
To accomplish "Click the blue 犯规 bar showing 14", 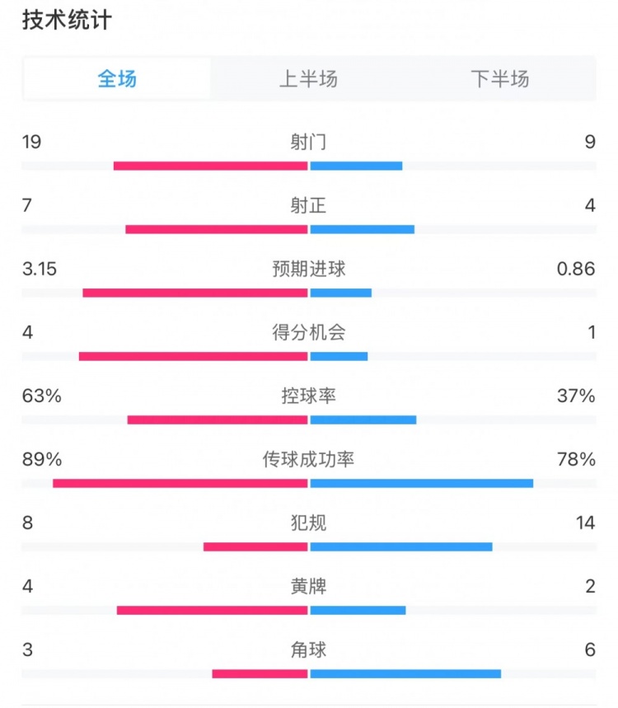I will coord(401,546).
